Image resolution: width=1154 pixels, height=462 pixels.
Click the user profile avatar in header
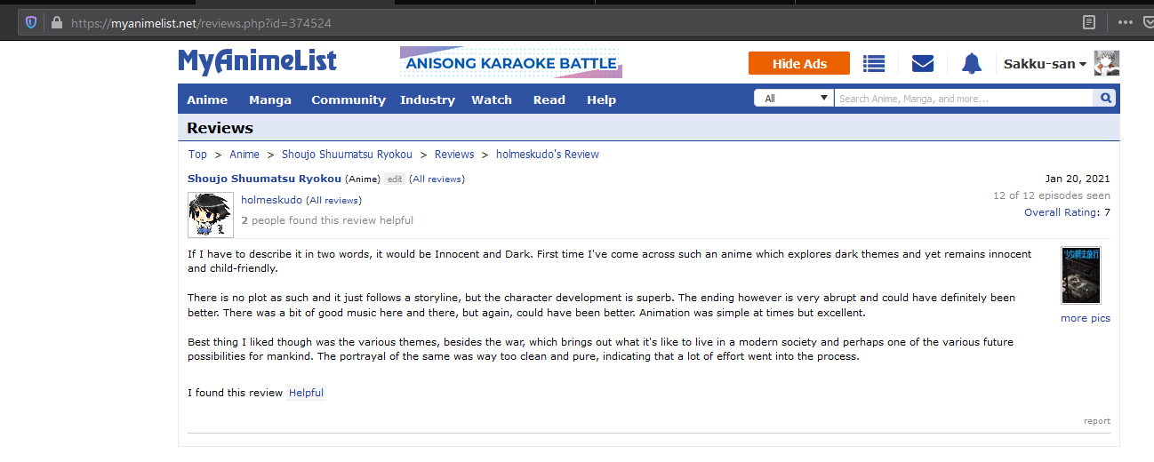tap(1107, 63)
